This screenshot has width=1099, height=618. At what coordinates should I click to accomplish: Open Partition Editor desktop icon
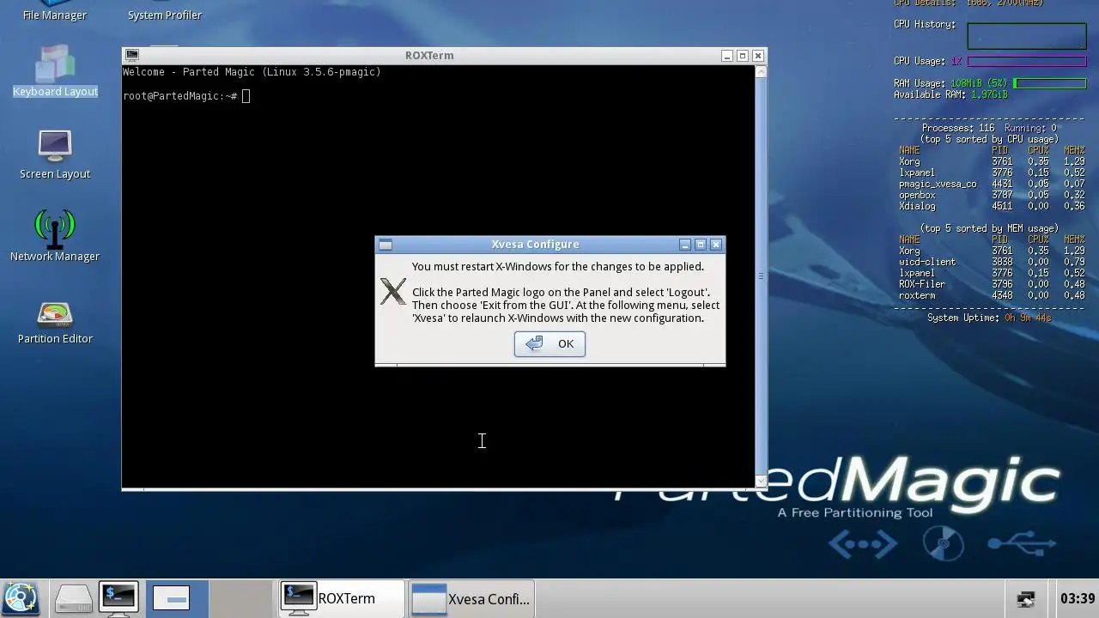coord(55,323)
